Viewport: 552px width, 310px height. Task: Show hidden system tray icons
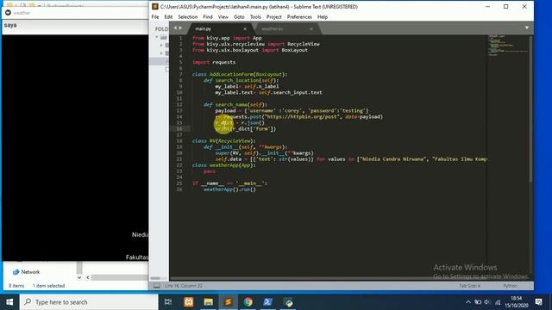click(x=467, y=302)
